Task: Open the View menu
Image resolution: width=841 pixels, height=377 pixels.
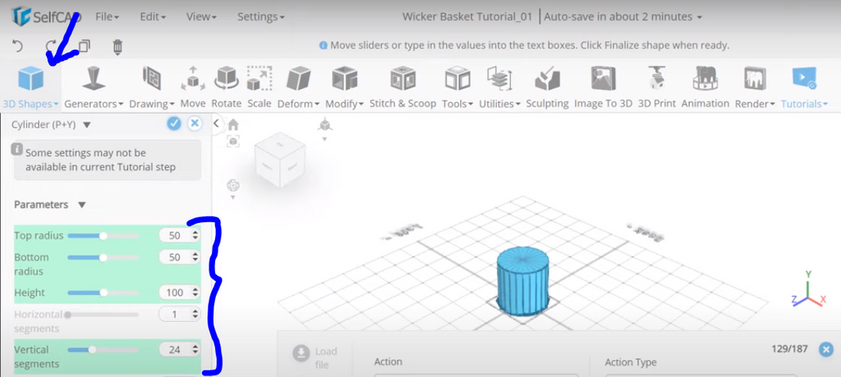Action: point(201,16)
